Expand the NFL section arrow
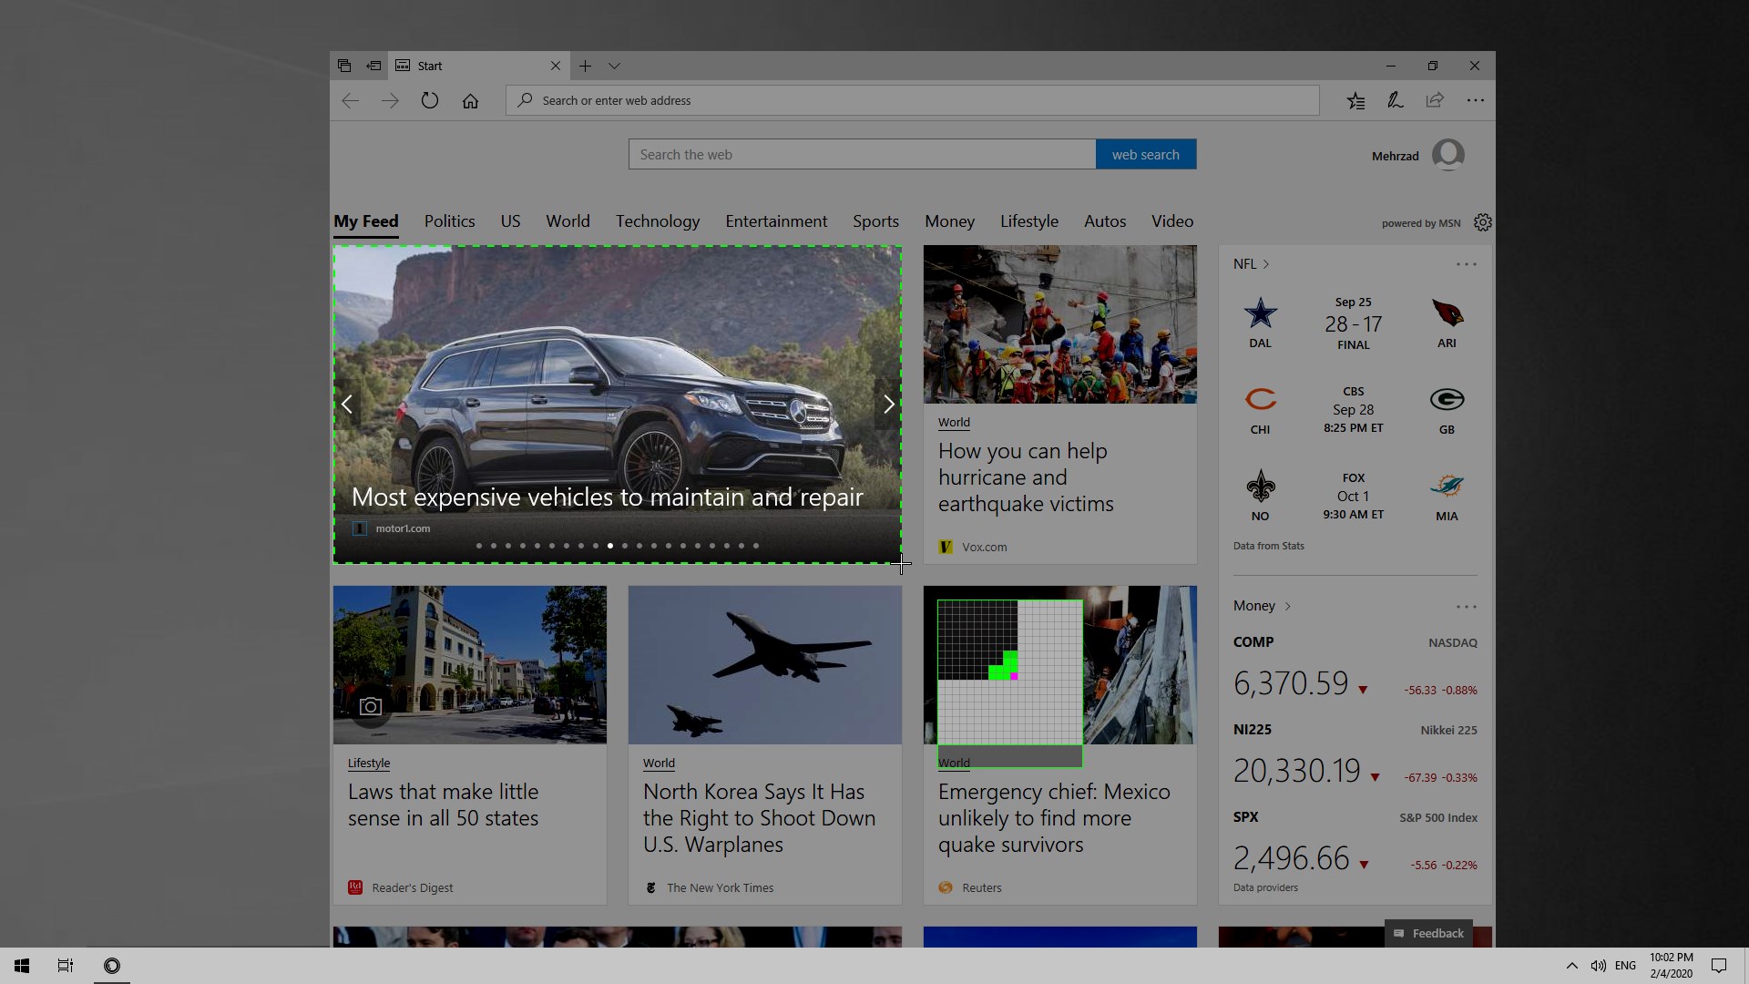 click(1265, 264)
